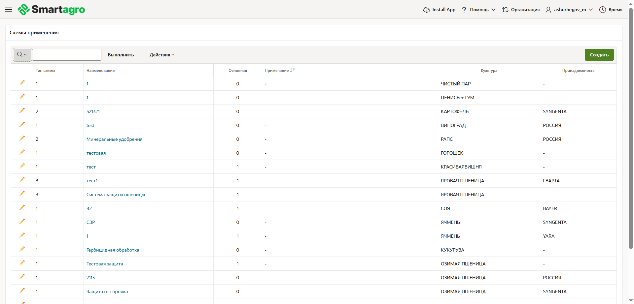634x304 pixels.
Task: Open the Система защиты пшеницы link
Action: [116, 195]
